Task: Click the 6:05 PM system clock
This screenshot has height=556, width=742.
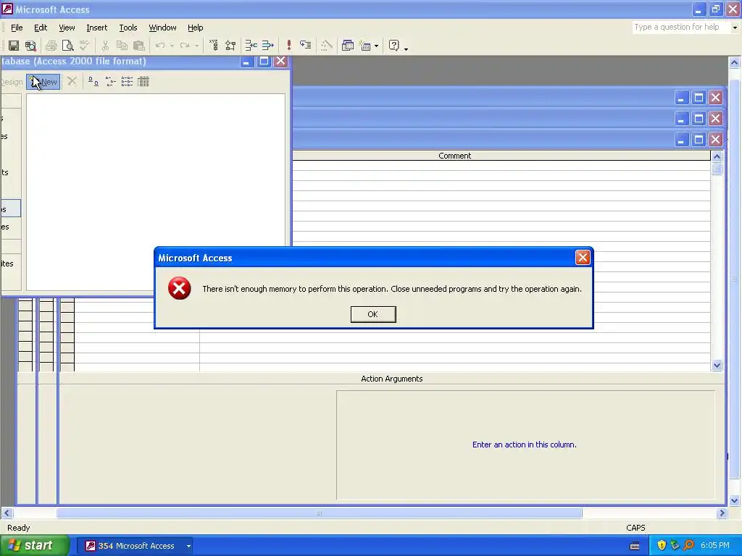Action: coord(715,546)
